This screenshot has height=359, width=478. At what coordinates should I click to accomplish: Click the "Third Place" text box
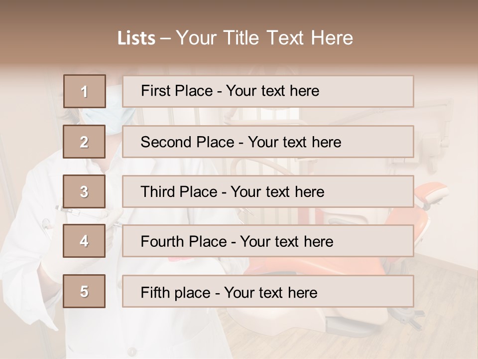[268, 191]
